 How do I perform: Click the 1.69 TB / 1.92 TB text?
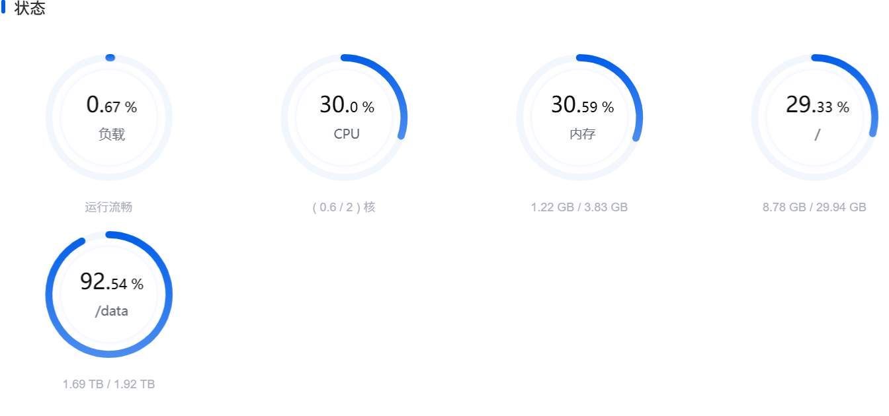108,384
